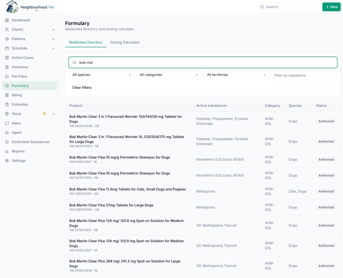Click Authorised badge for Flea 11.4mg Tablets

pos(326,191)
